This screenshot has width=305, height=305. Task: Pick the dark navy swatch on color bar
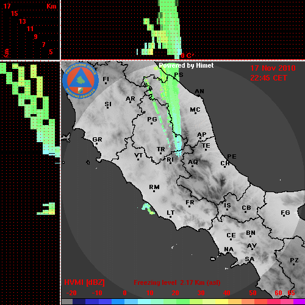pos(79,301)
